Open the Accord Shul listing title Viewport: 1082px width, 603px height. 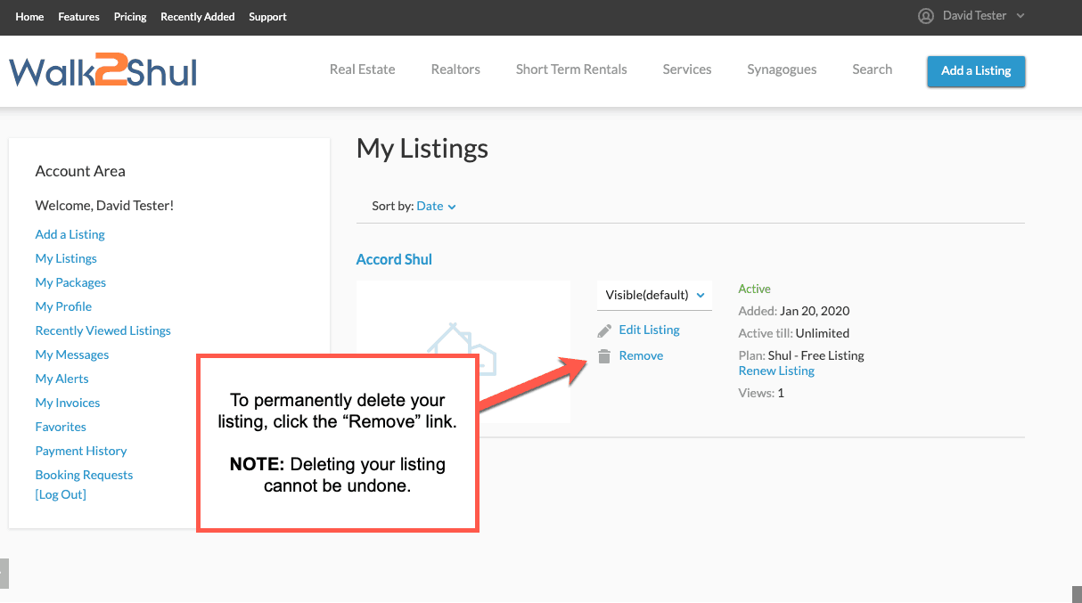(x=394, y=259)
